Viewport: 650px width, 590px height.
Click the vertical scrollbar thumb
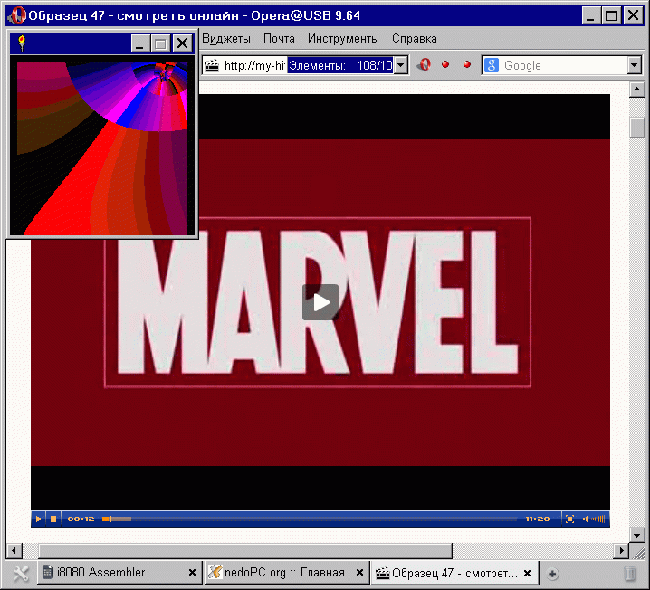(x=637, y=128)
